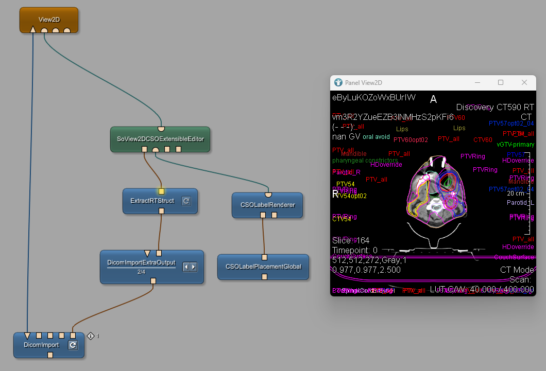
Task: Step to the previous output on DicomImportExtraOutput
Action: coord(187,267)
